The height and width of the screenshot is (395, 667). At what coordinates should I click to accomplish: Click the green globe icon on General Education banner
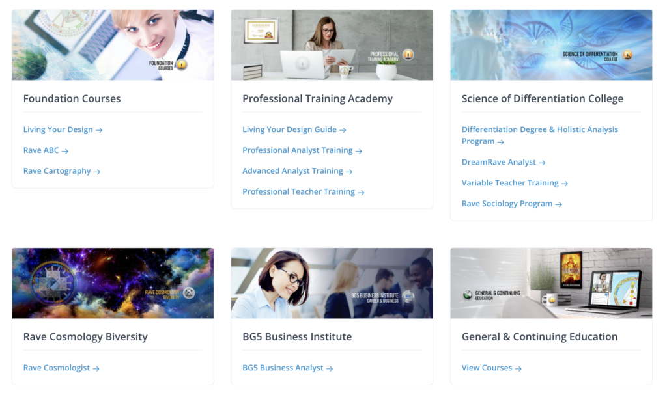pos(468,295)
